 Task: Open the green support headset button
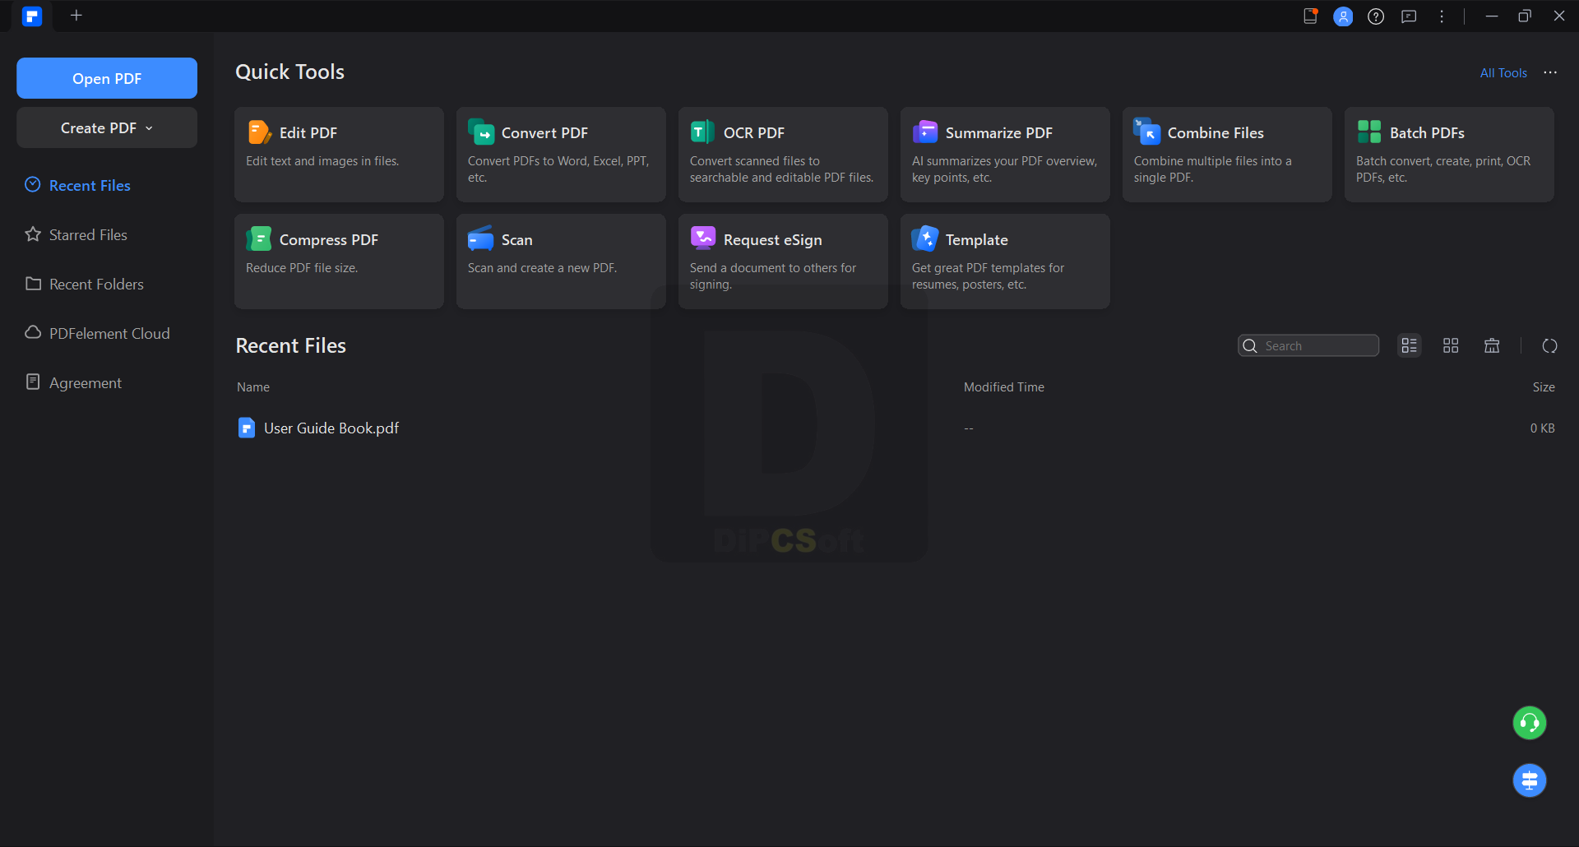click(x=1530, y=723)
